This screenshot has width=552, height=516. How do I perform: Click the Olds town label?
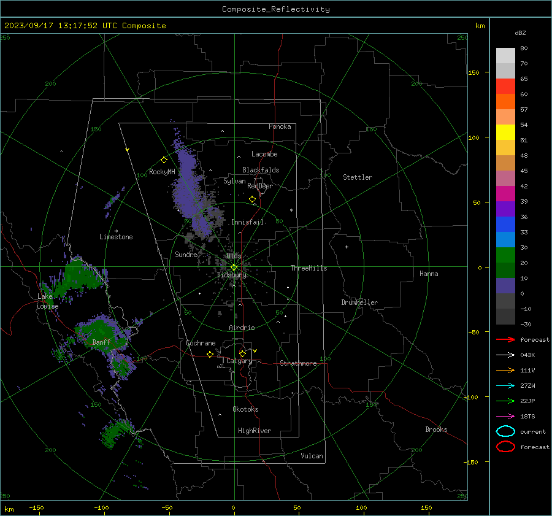pyautogui.click(x=234, y=256)
